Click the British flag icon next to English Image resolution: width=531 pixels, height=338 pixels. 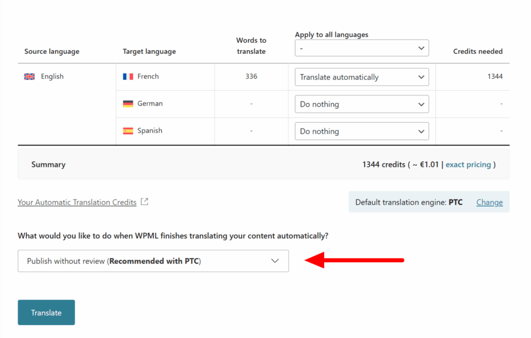pos(30,76)
